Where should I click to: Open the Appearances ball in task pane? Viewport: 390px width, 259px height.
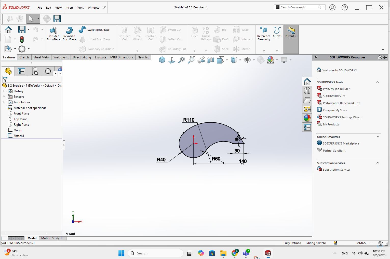pos(307,118)
